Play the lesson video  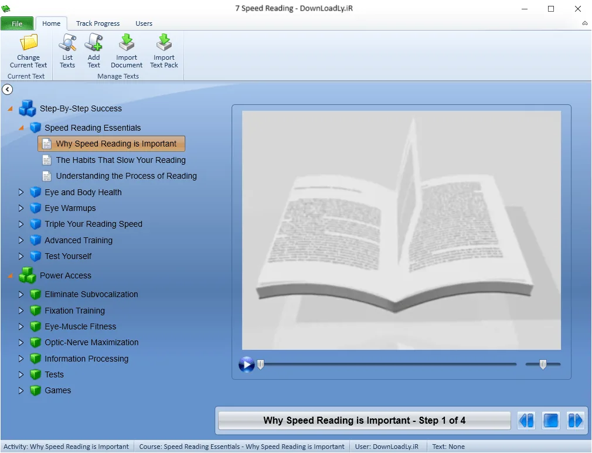pyautogui.click(x=247, y=365)
